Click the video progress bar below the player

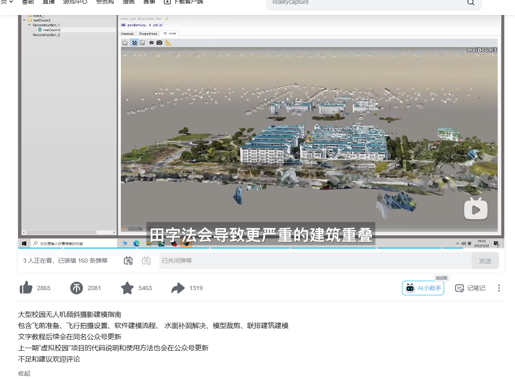pyautogui.click(x=261, y=248)
